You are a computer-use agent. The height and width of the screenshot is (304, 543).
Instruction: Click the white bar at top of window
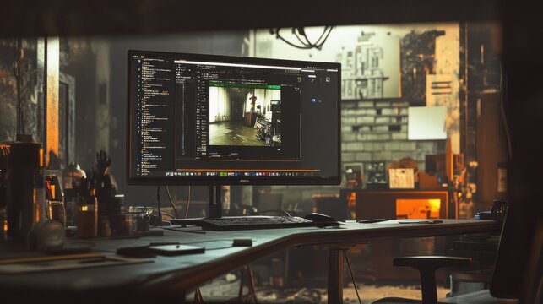click(236, 65)
